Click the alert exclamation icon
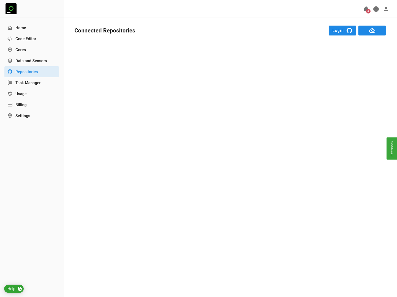Image resolution: width=397 pixels, height=297 pixels. (x=376, y=9)
